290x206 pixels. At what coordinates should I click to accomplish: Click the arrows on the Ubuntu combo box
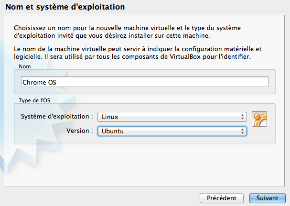[243, 131]
